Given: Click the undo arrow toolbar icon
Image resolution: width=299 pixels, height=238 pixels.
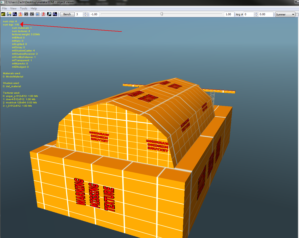Looking at the screenshot, I should click(x=26, y=14).
